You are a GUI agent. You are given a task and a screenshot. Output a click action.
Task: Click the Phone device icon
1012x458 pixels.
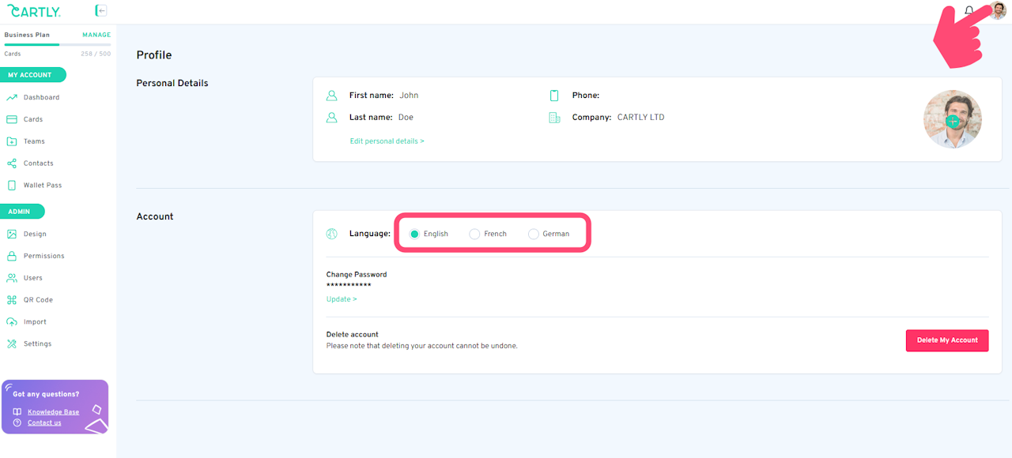[554, 96]
